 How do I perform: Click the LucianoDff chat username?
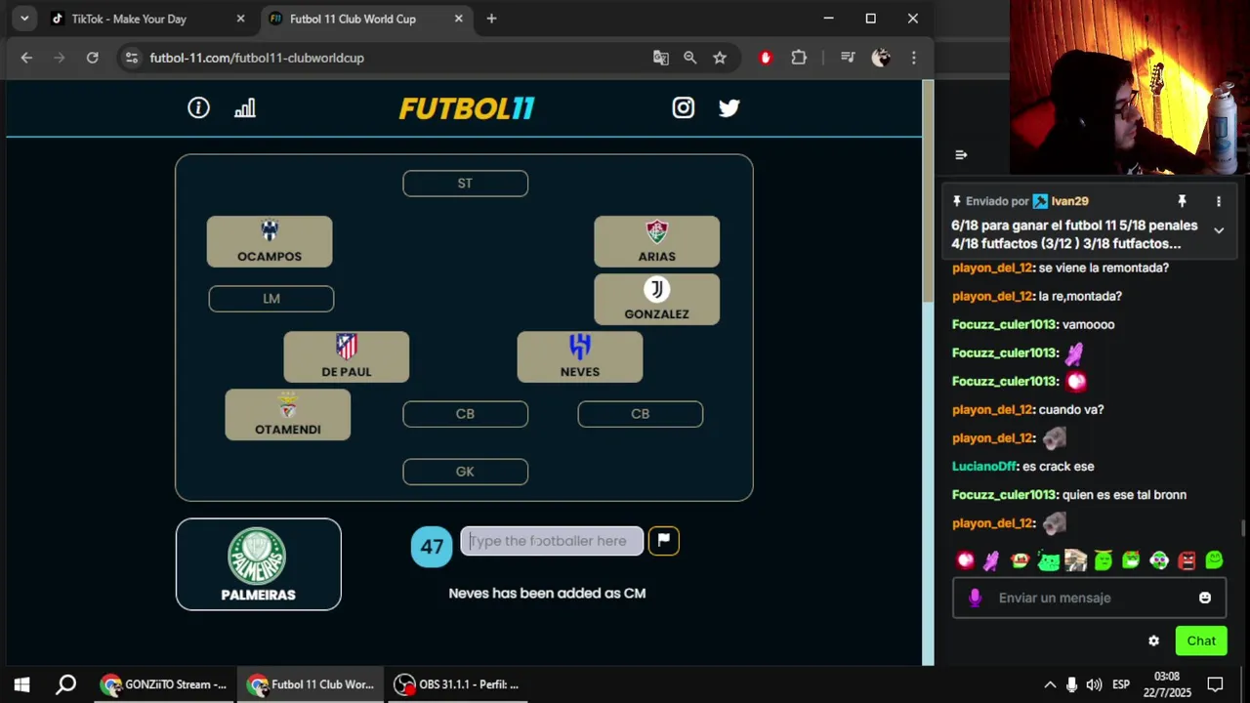point(984,467)
